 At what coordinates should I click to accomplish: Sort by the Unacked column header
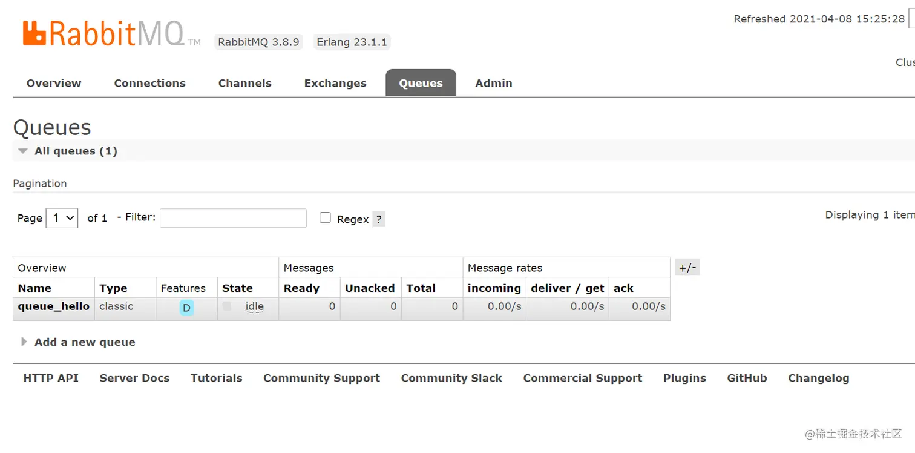click(x=370, y=288)
